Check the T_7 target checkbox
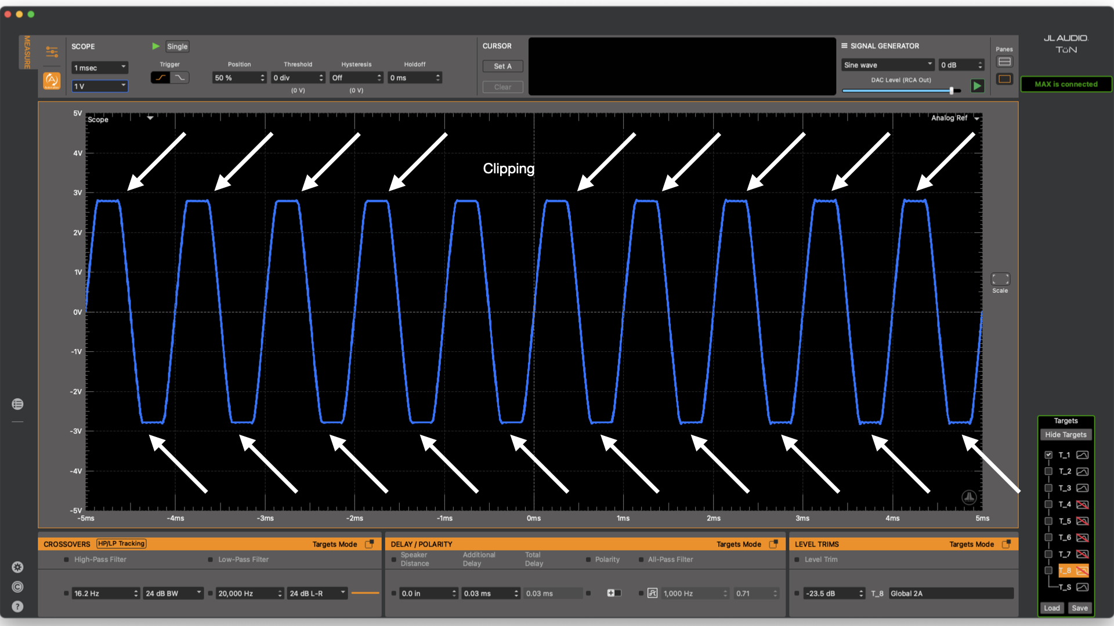 (1048, 554)
